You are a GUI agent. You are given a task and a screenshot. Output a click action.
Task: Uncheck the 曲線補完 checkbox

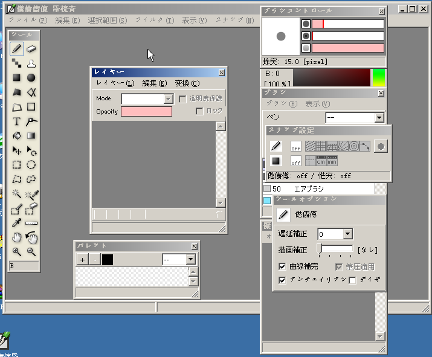point(282,266)
